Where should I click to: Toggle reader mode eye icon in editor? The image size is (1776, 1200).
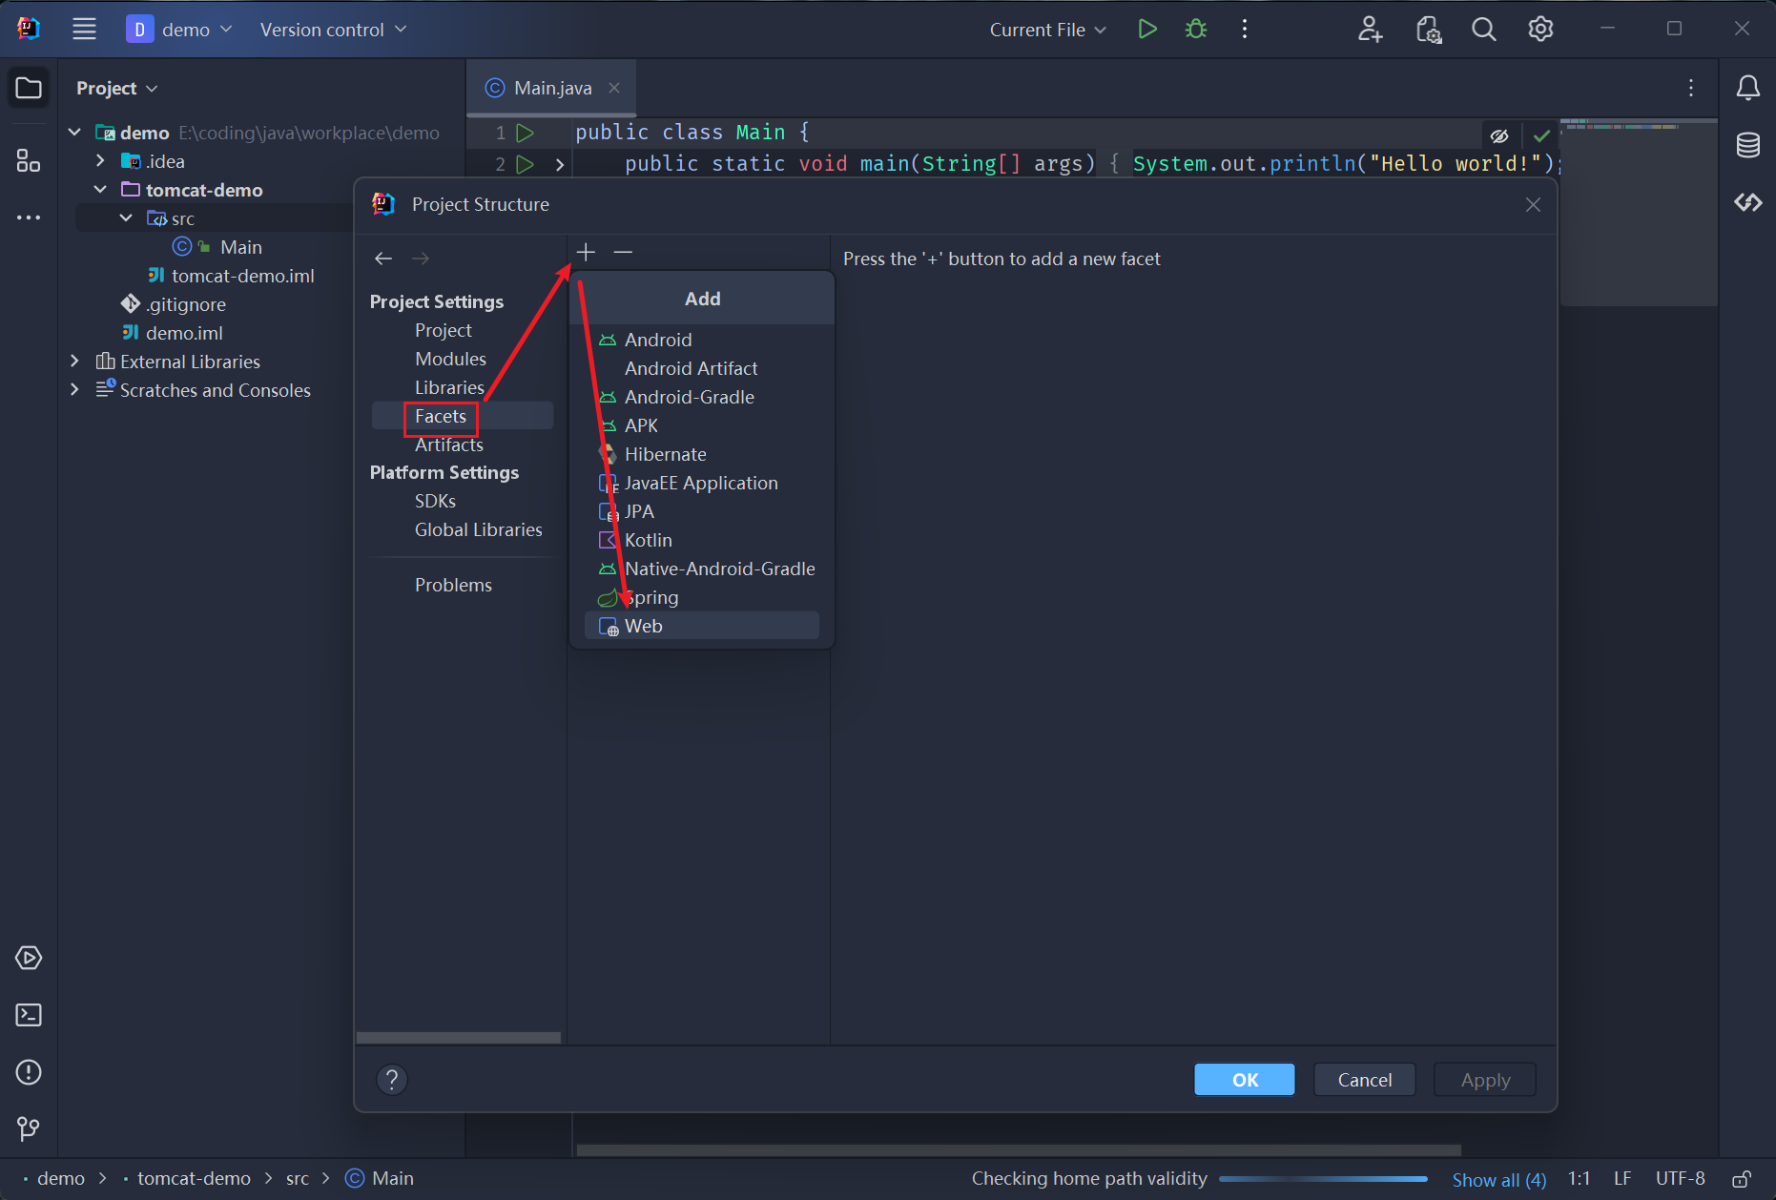1499,136
